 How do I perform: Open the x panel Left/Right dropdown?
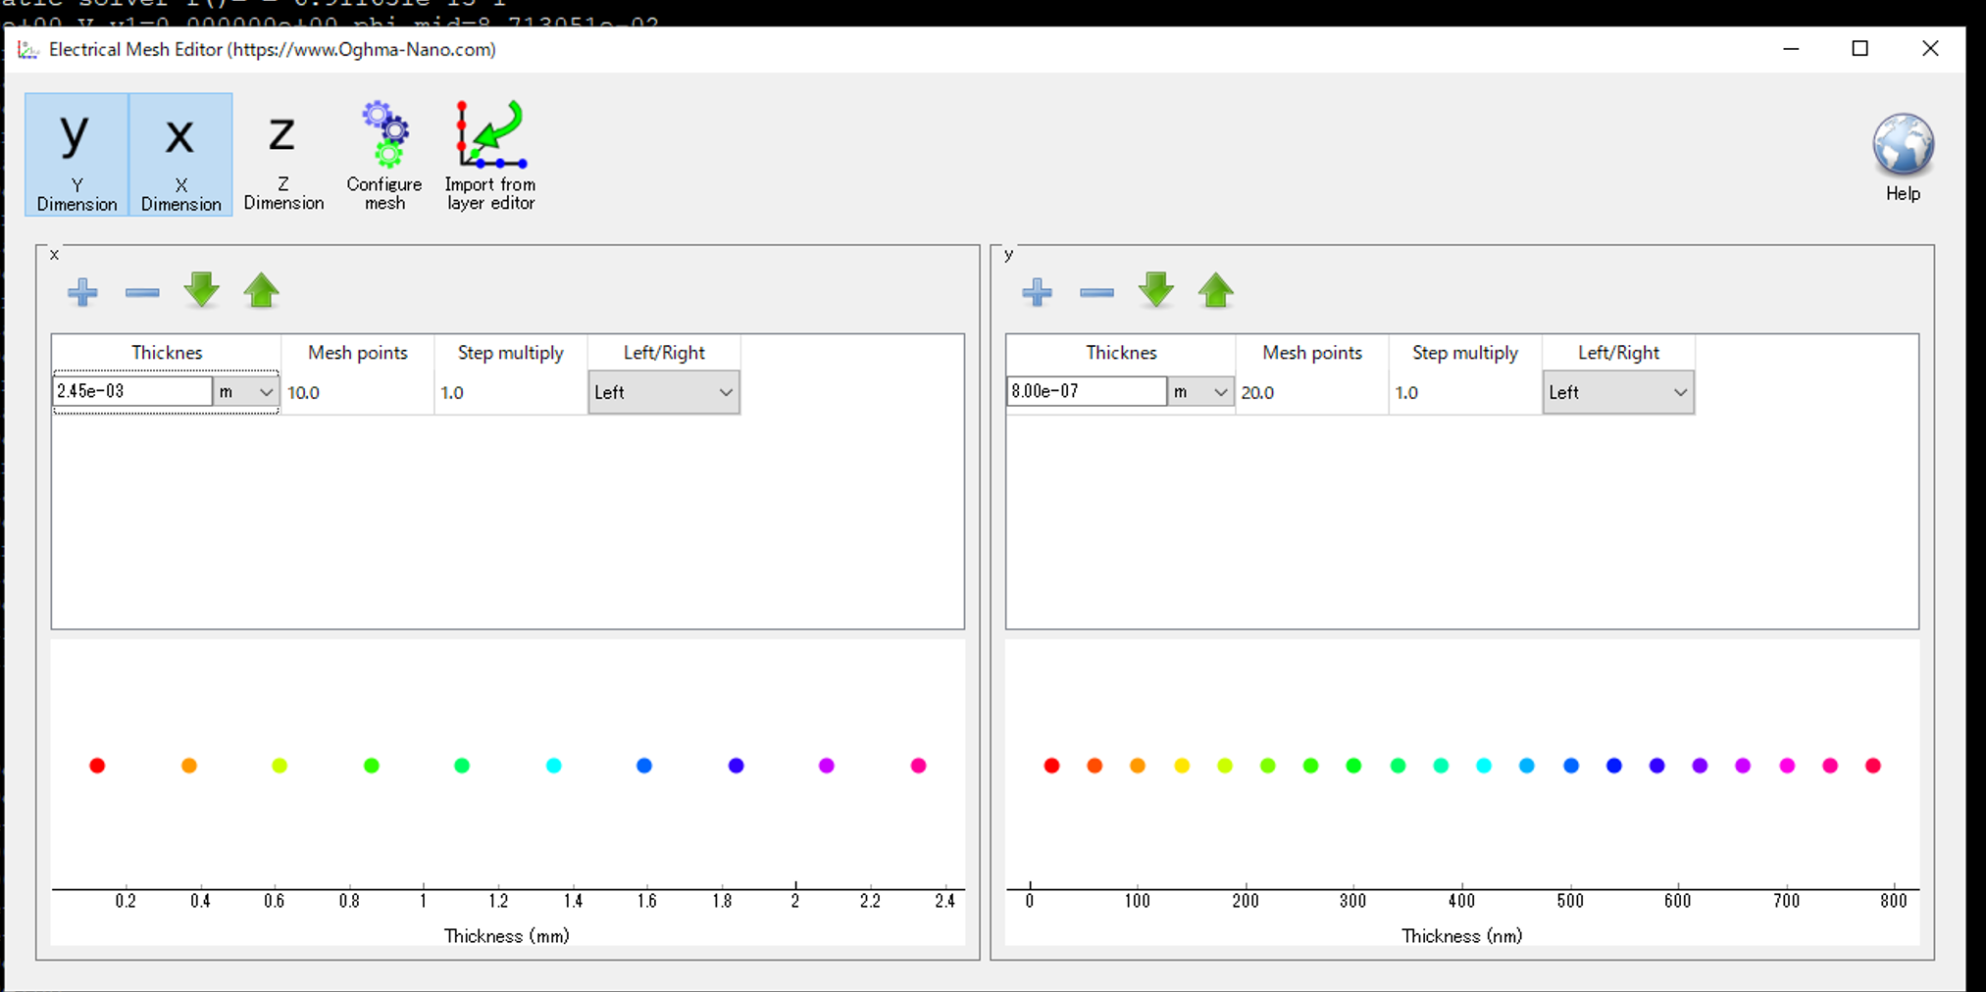tap(664, 392)
